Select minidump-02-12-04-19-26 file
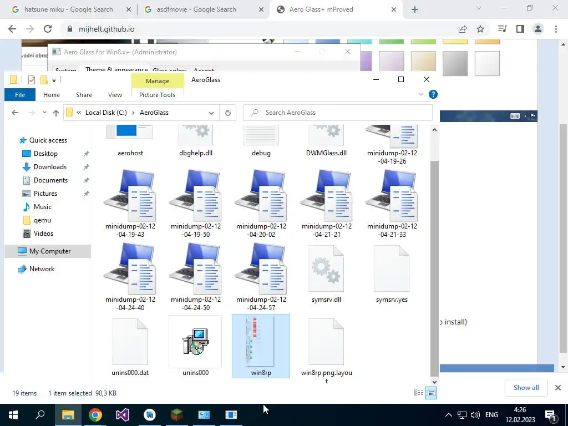 [392, 145]
